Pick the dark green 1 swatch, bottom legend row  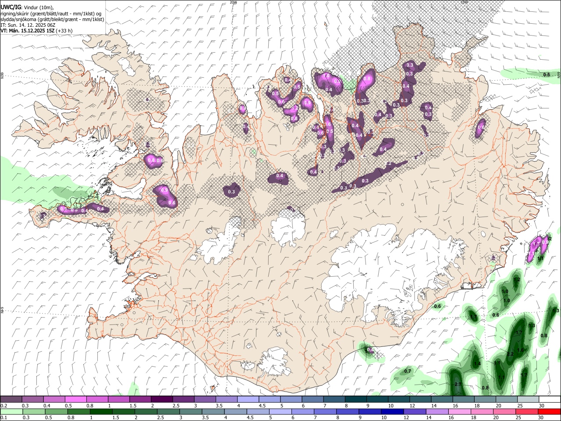click(101, 411)
